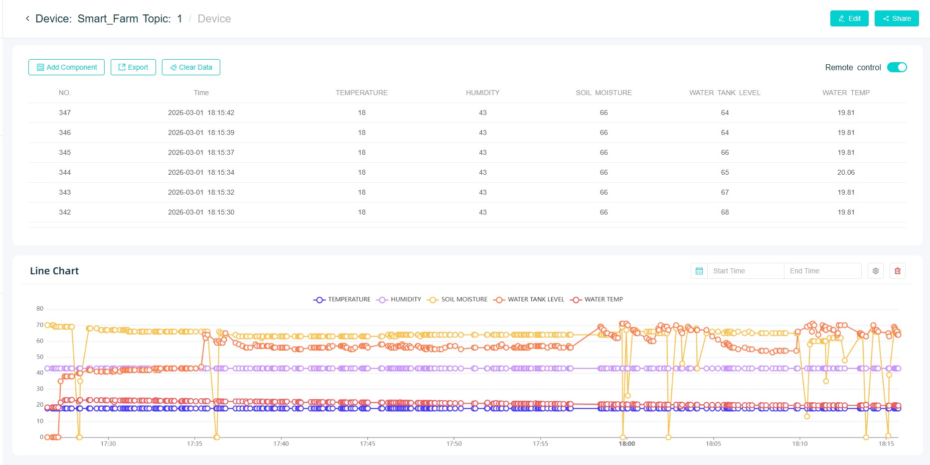Image resolution: width=930 pixels, height=465 pixels.
Task: Toggle SOIL MOISTURE legend entry
Action: 458,299
